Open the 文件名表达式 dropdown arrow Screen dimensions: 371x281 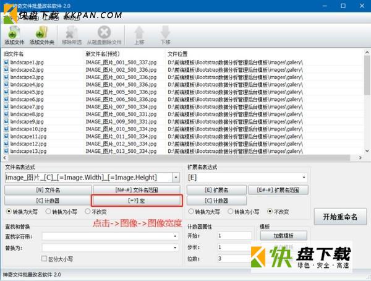click(x=176, y=178)
